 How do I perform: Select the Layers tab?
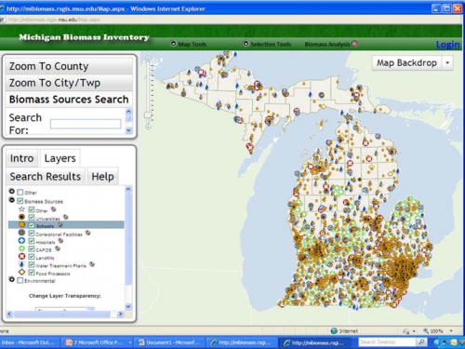[x=60, y=158]
